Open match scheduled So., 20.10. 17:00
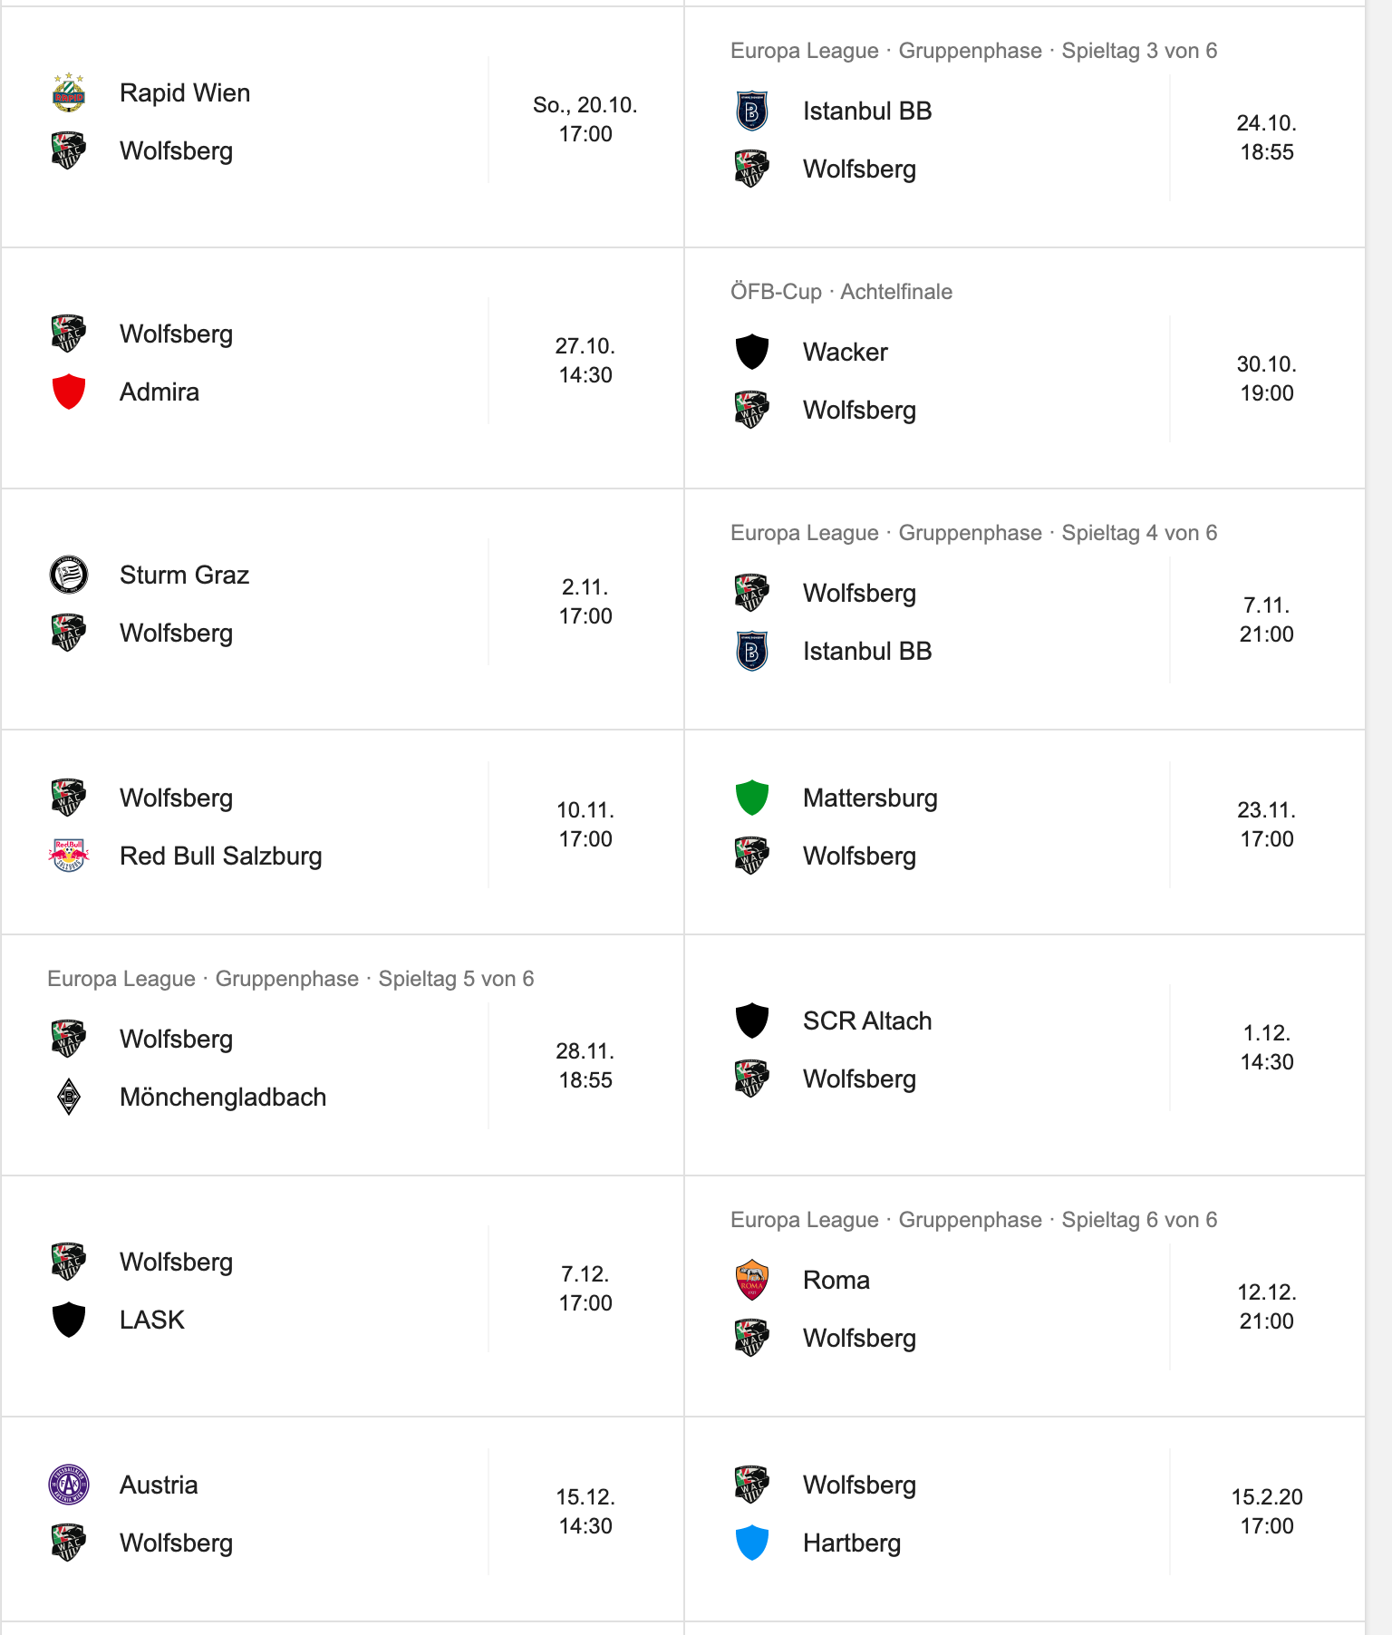This screenshot has height=1635, width=1392. (342, 127)
